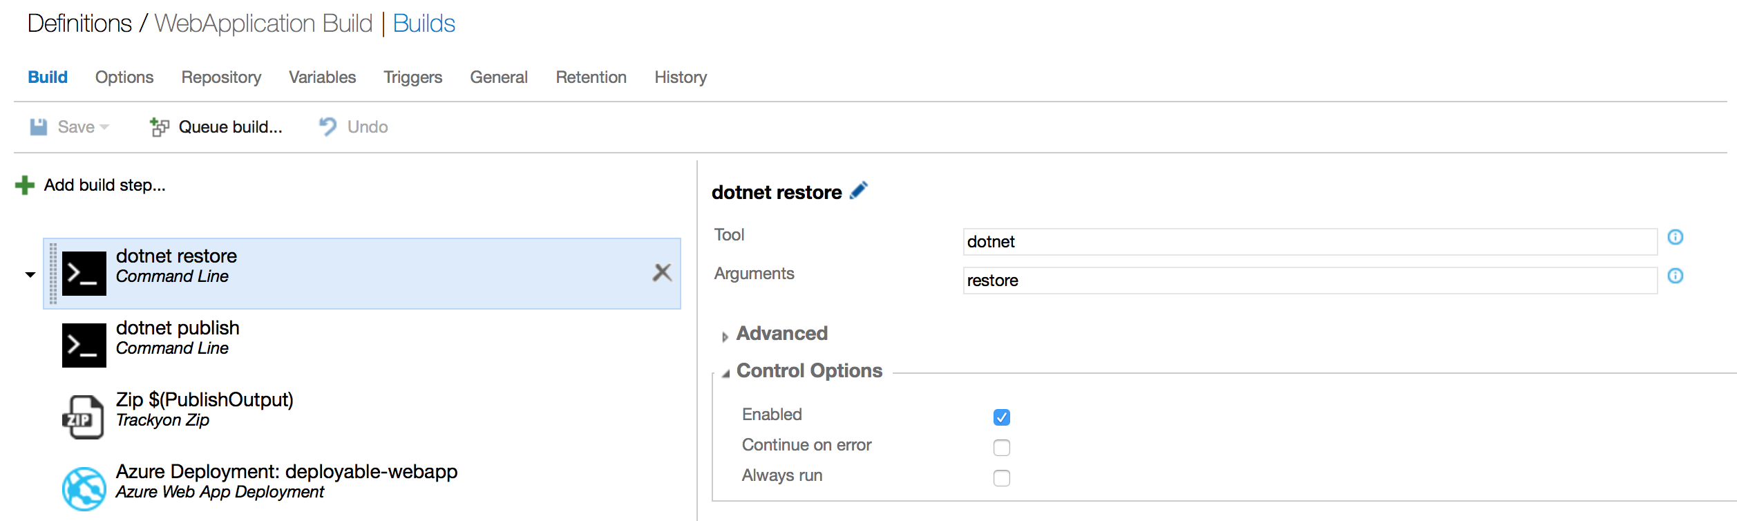Click the info icon next to Arguments field
The height and width of the screenshot is (521, 1737).
click(x=1676, y=276)
